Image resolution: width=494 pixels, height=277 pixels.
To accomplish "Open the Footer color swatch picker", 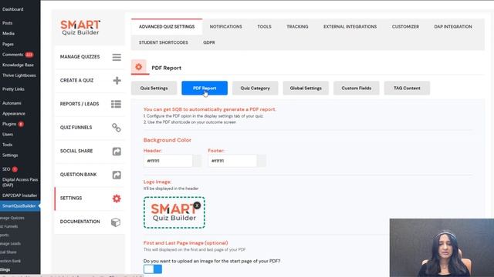I will (x=262, y=161).
